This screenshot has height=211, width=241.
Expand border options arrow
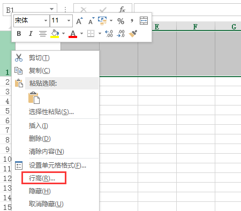tap(100, 34)
